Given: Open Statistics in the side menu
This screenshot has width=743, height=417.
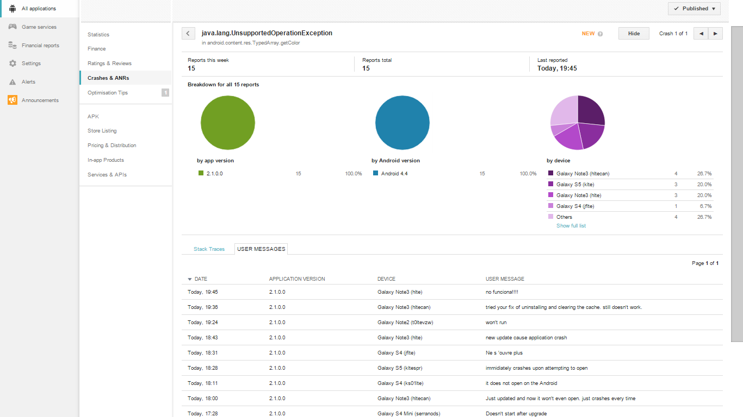Looking at the screenshot, I should pyautogui.click(x=98, y=35).
